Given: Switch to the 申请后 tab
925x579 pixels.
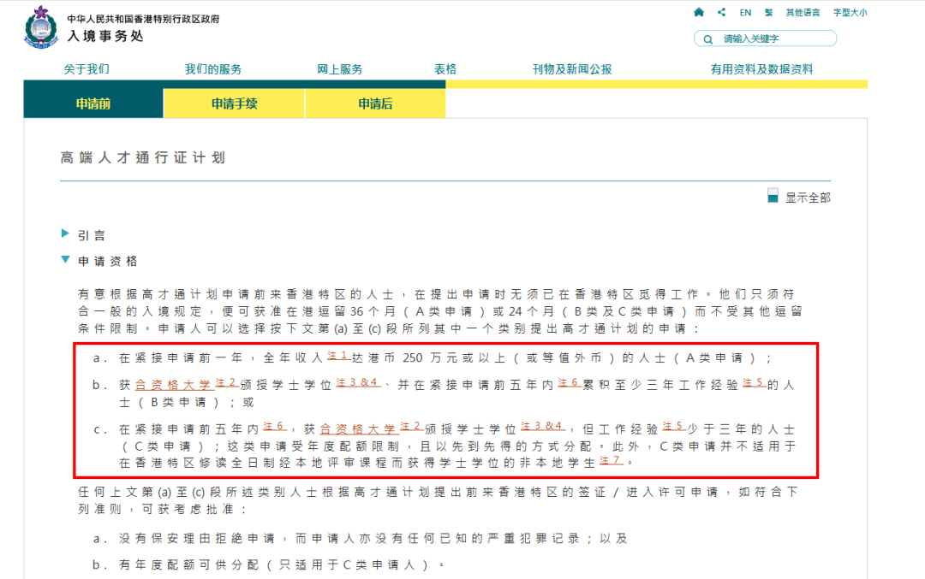Looking at the screenshot, I should click(375, 104).
